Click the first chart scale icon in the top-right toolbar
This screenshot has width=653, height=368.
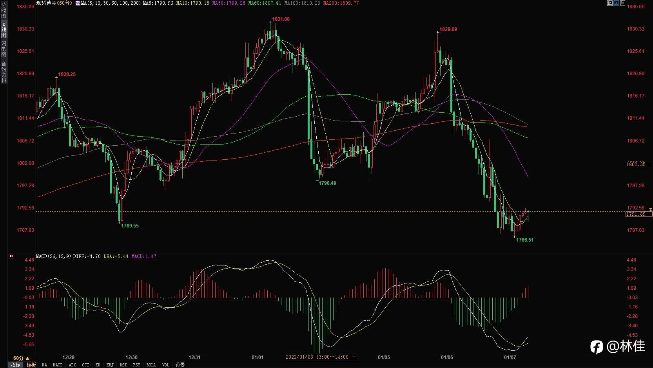click(610, 3)
